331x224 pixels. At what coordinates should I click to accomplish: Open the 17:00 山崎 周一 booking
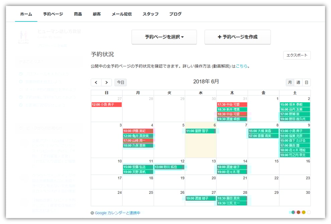[x=138, y=141]
